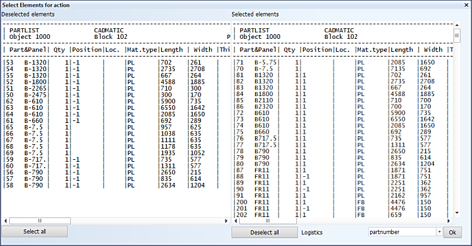Select deselected row 69 B-7.5
The height and width of the screenshot is (246, 472).
(x=116, y=153)
